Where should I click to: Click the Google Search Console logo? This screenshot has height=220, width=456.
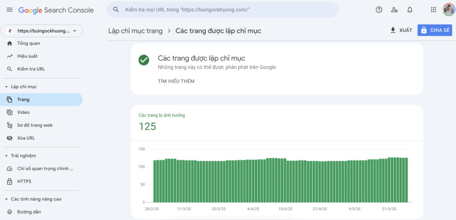(x=56, y=10)
